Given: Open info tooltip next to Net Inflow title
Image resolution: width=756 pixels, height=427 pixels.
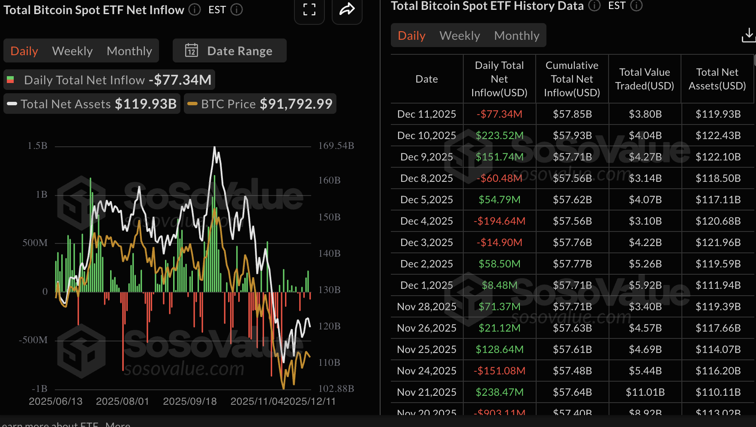Looking at the screenshot, I should pyautogui.click(x=194, y=9).
